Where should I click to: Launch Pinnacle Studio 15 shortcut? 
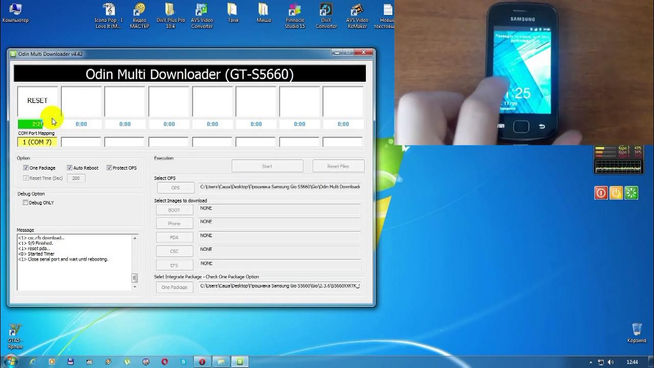click(x=295, y=15)
